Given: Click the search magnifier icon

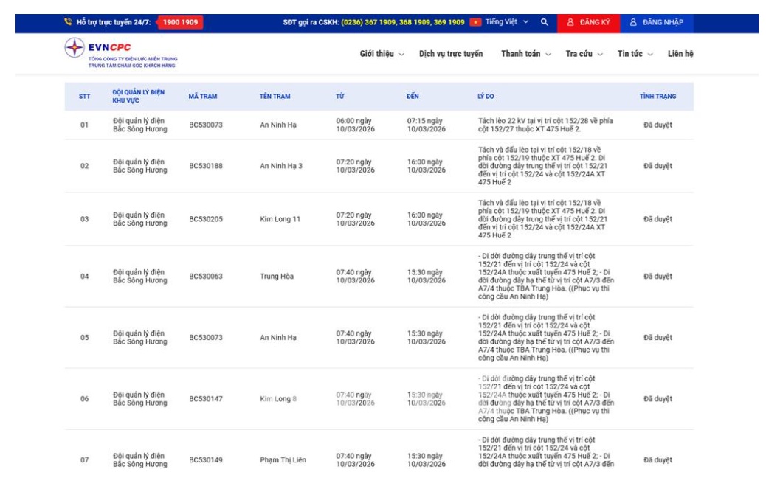Looking at the screenshot, I should pyautogui.click(x=545, y=22).
